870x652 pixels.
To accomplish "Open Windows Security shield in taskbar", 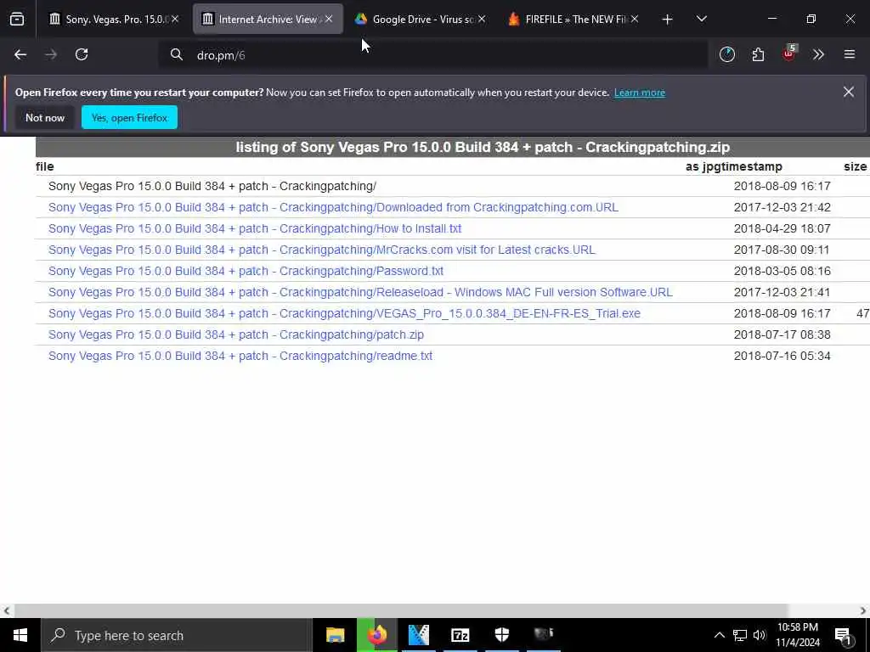I will tap(501, 635).
